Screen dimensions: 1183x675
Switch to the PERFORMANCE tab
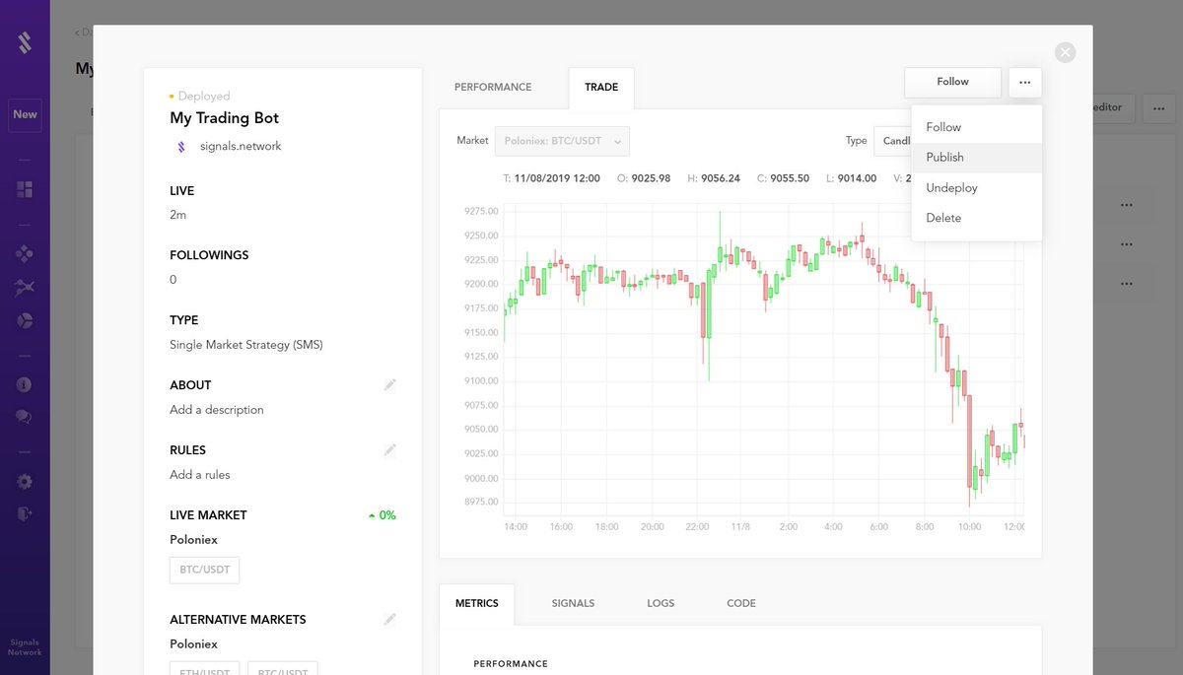tap(493, 87)
